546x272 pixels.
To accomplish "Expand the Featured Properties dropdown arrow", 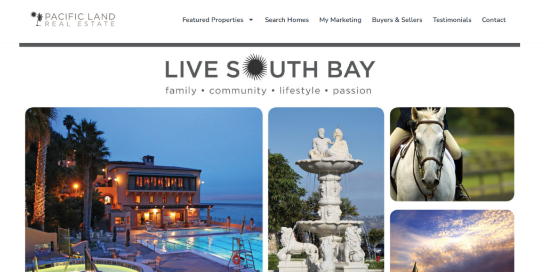I will click(x=251, y=20).
